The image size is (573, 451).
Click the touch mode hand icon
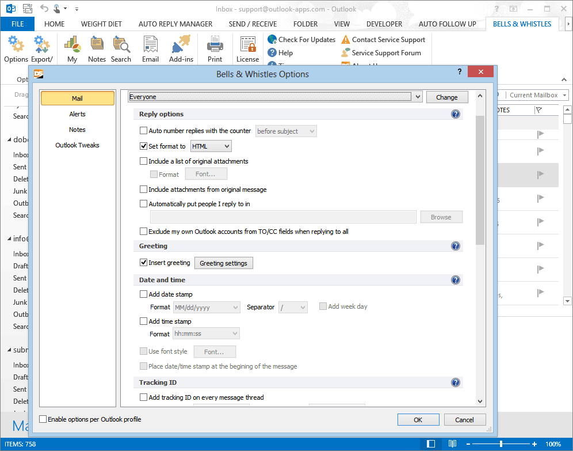(x=57, y=8)
